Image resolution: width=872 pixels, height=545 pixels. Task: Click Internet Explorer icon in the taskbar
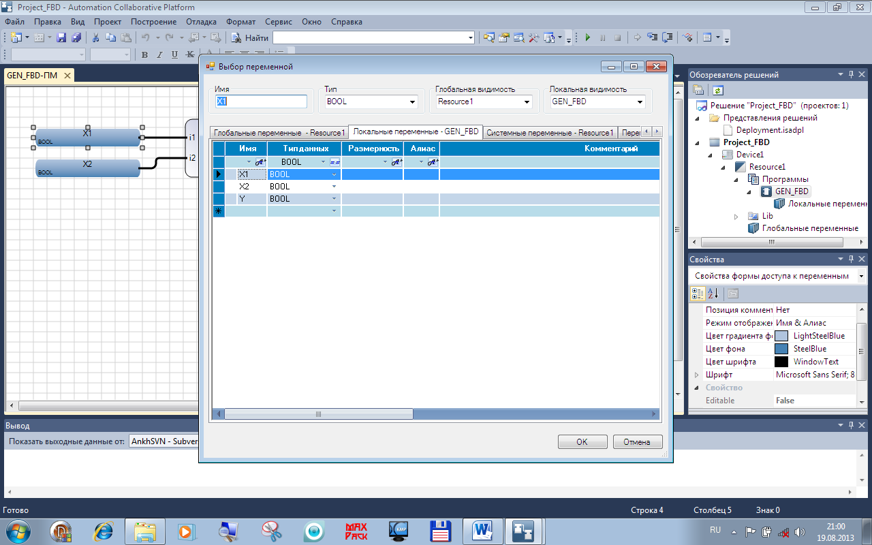pos(104,530)
